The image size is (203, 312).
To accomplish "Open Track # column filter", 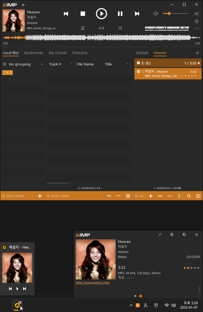I will [x=71, y=64].
